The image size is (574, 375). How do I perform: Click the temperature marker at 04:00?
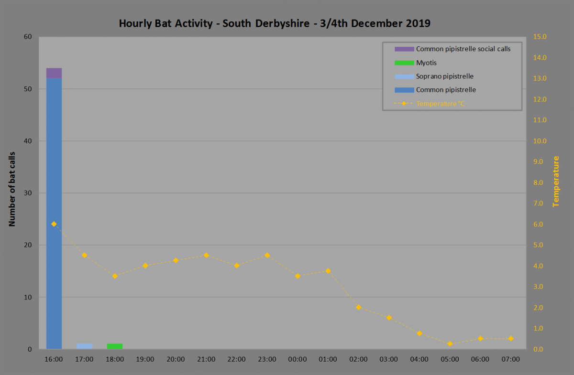[419, 333]
